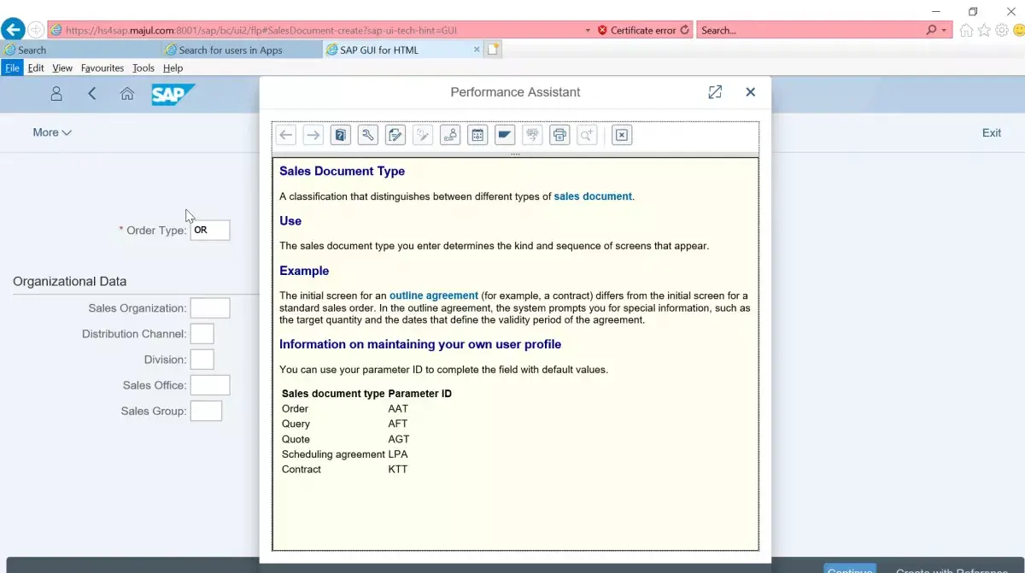The height and width of the screenshot is (573, 1025).
Task: Click the back arrow in Performance Assistant toolbar
Action: pos(286,135)
